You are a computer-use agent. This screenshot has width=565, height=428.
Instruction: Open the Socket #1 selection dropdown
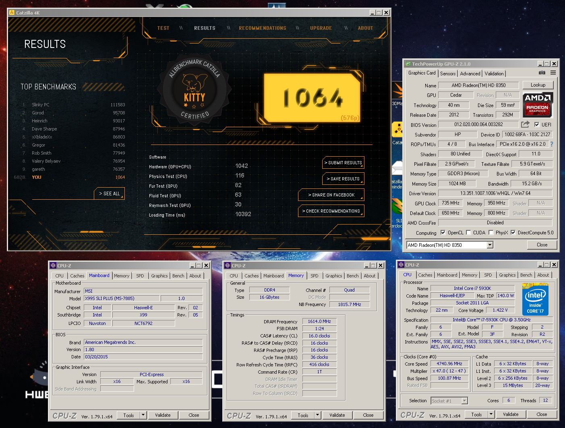click(464, 401)
